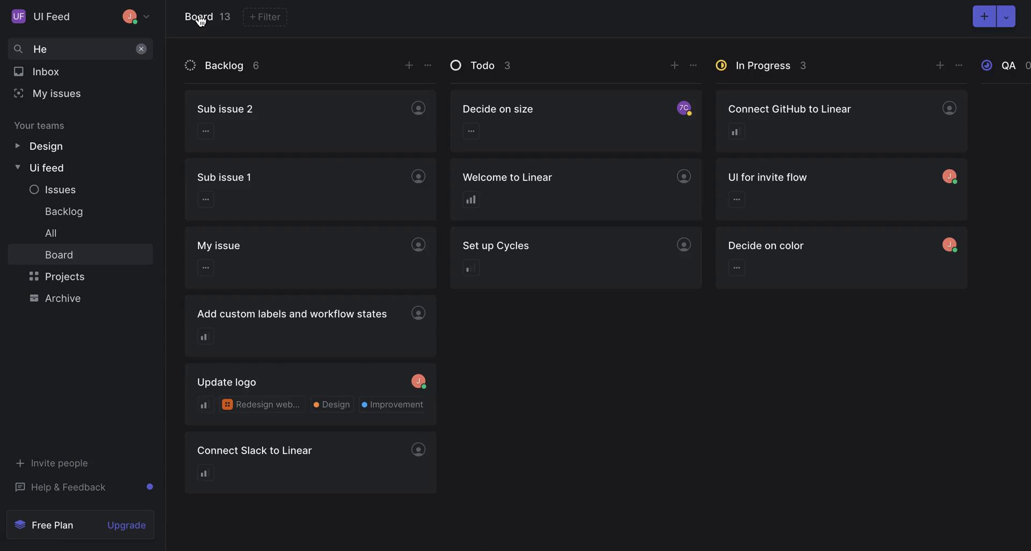
Task: Select the Board view in sidebar
Action: [x=81, y=255]
